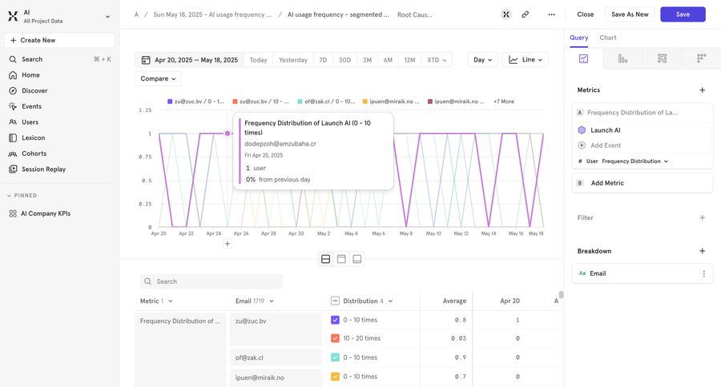This screenshot has width=721, height=387.
Task: Add a filter with plus icon
Action: tap(702, 217)
